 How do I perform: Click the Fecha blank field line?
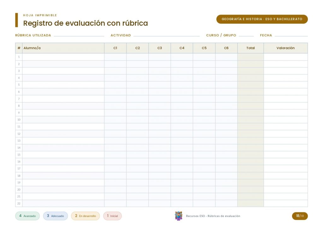pos(291,36)
